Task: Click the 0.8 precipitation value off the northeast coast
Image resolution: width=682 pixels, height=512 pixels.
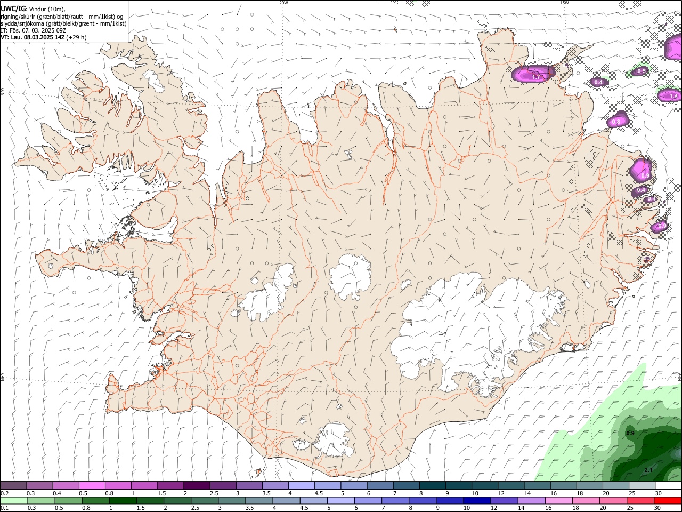Action: tap(616, 122)
